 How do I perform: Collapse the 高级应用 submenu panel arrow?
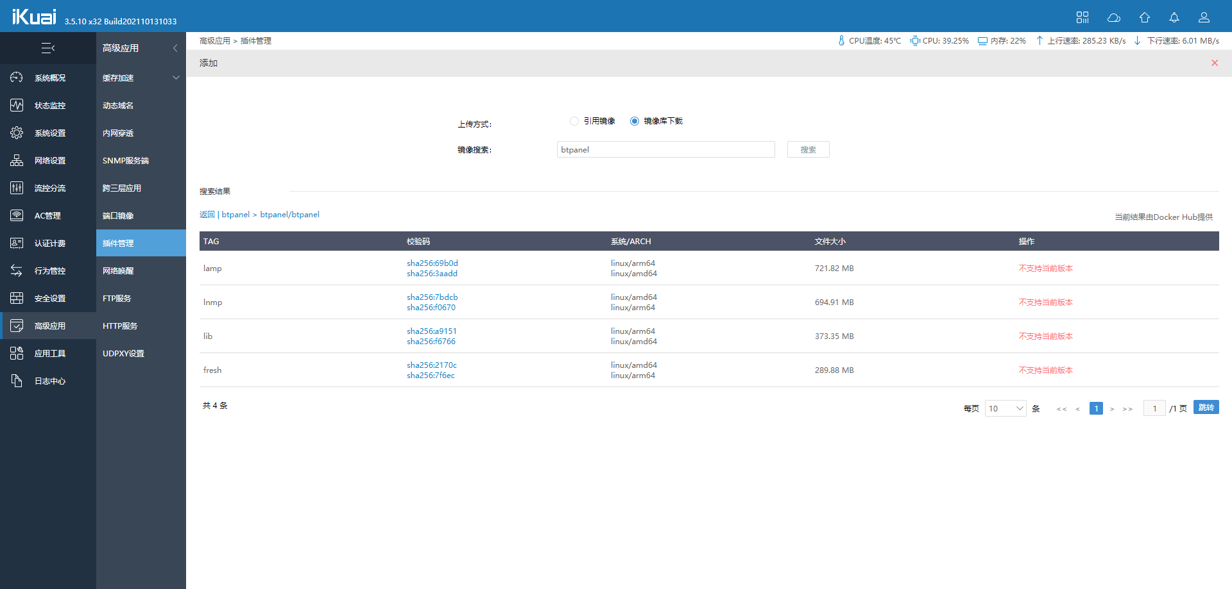point(175,48)
